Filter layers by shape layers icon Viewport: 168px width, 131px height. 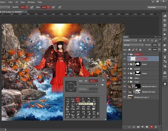[x=152, y=40]
